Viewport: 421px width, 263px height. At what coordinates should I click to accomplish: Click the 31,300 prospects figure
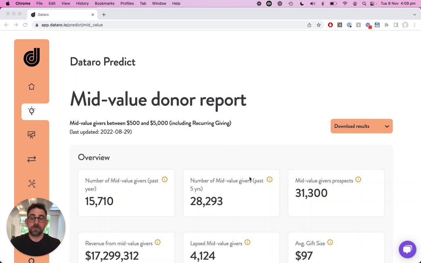311,193
